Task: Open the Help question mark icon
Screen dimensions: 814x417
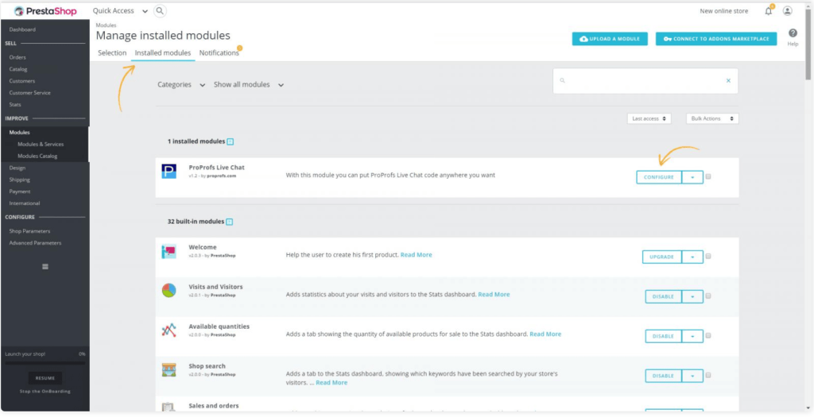Action: coord(793,33)
